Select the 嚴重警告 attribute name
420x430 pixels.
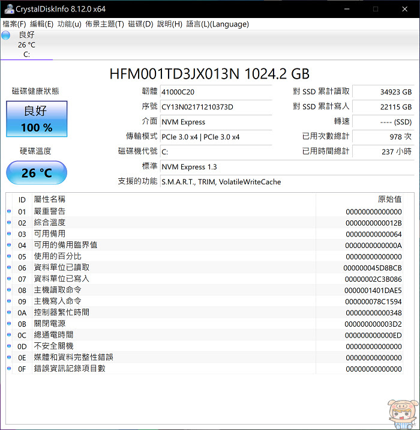[50, 211]
